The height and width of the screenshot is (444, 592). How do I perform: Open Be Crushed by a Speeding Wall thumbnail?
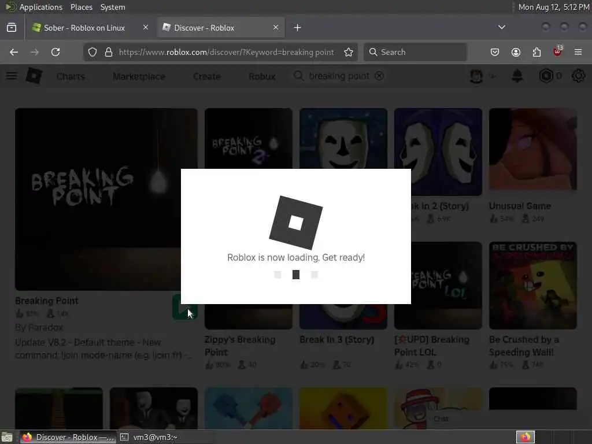pyautogui.click(x=532, y=286)
